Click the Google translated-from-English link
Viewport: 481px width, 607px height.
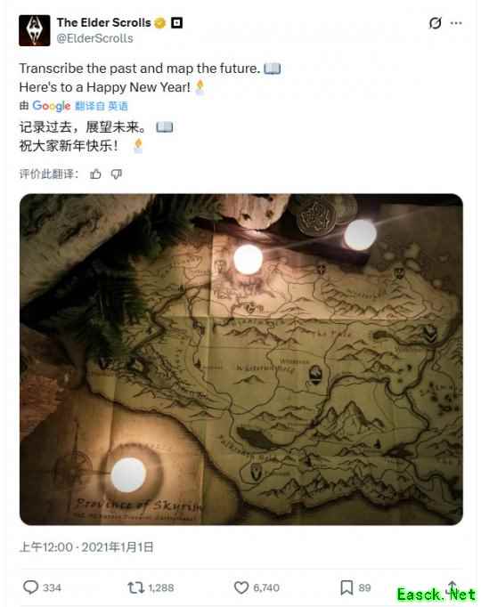pyautogui.click(x=80, y=106)
